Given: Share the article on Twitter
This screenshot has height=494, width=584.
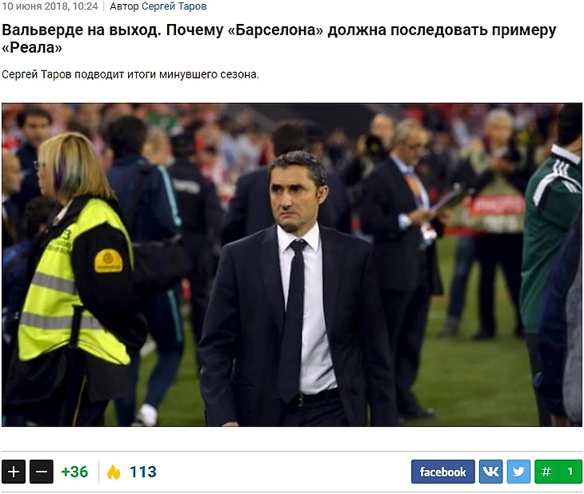Looking at the screenshot, I should [x=518, y=472].
